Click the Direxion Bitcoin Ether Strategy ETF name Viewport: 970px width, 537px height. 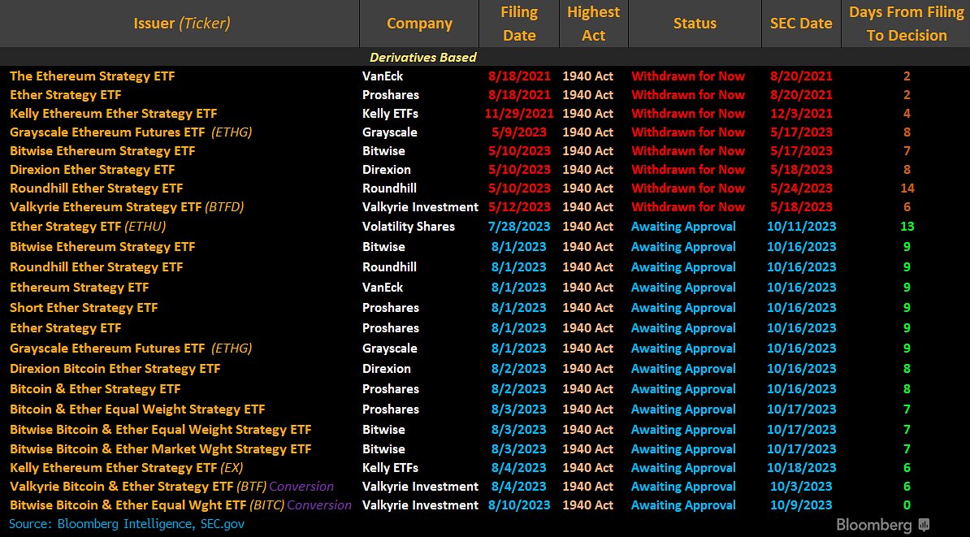click(x=115, y=369)
